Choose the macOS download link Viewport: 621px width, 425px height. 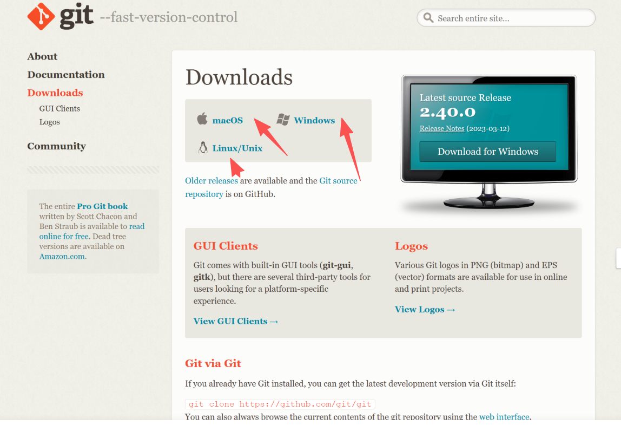pyautogui.click(x=227, y=120)
